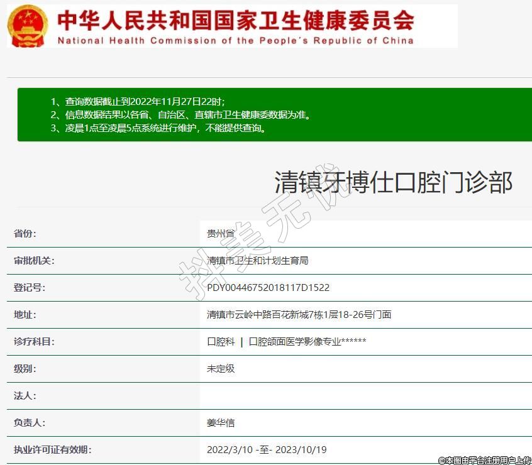The width and height of the screenshot is (532, 465).
Task: Click the clinic name heading 清镇牙博仕口腔门诊部
Action: coord(393,182)
